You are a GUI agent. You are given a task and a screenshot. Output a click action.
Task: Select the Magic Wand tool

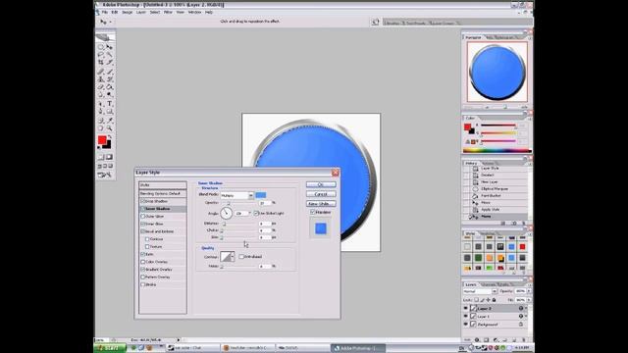coord(109,55)
